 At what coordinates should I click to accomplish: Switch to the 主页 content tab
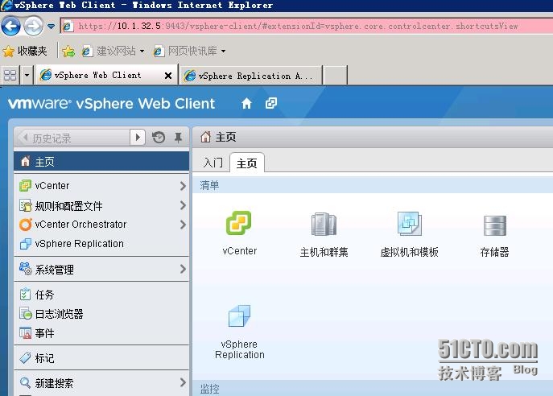[x=247, y=163]
